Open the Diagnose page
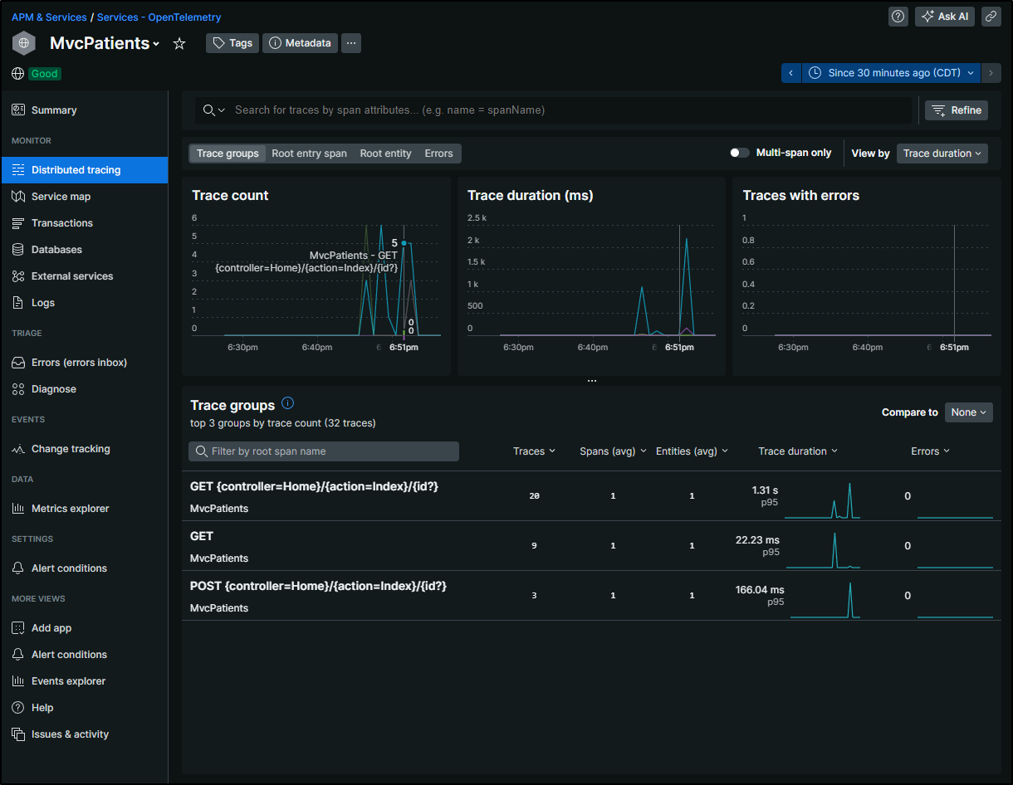 84,389
